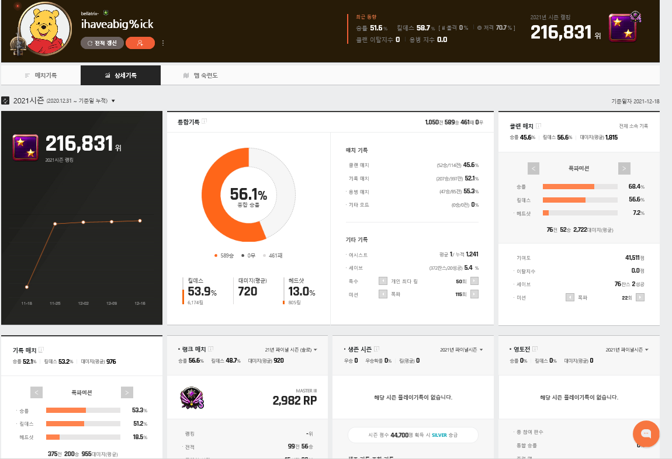Switch to the 매치기록 tab
672x459 pixels.
pyautogui.click(x=41, y=75)
